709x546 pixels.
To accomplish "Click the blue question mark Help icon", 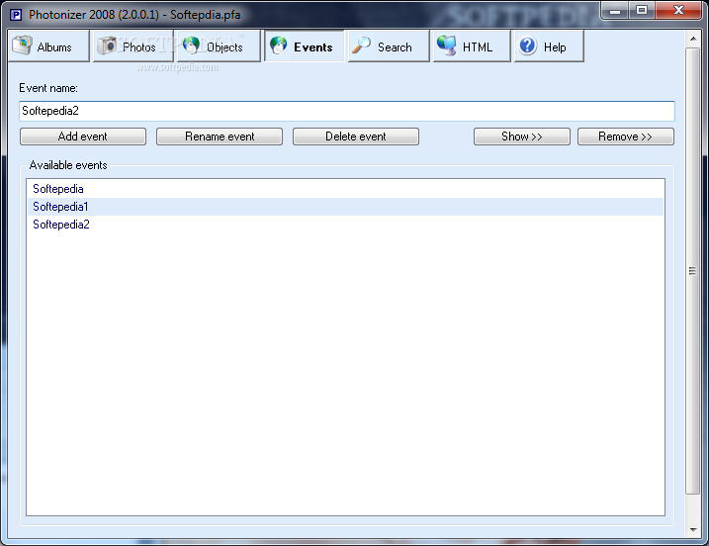I will pyautogui.click(x=528, y=45).
